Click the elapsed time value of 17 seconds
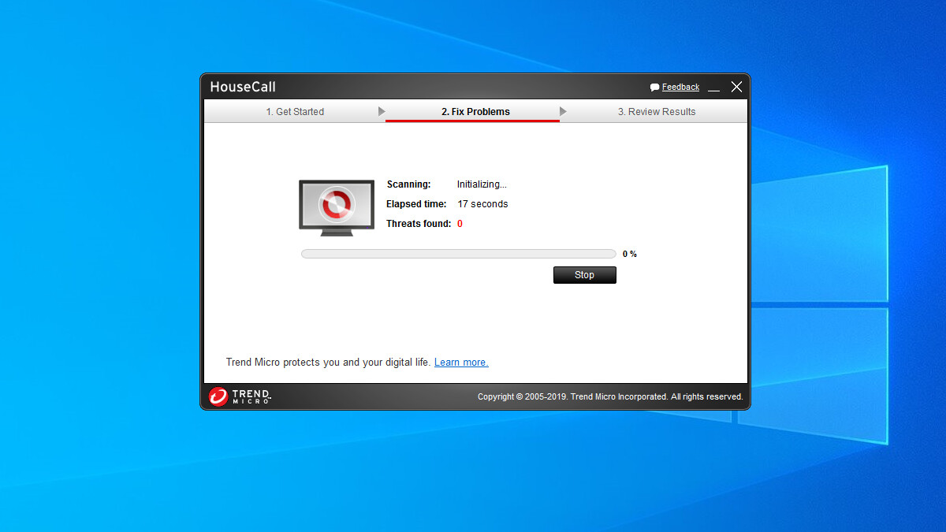 click(x=482, y=203)
